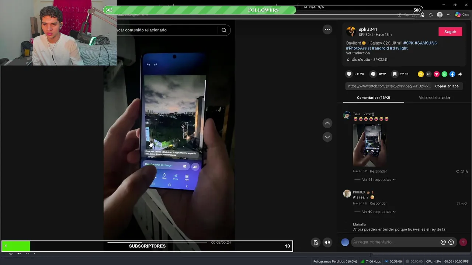The image size is (472, 265).
Task: Open the three-dot more options menu on video
Action: pyautogui.click(x=327, y=29)
